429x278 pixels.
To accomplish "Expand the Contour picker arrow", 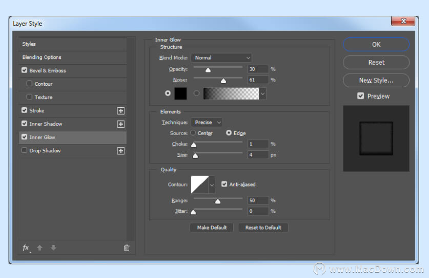I will (x=212, y=185).
